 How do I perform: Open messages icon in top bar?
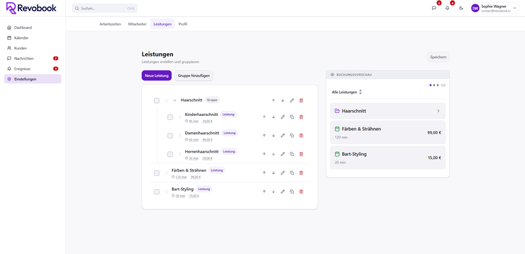[434, 8]
